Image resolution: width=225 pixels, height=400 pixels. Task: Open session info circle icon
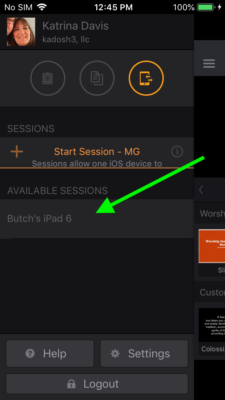177,152
